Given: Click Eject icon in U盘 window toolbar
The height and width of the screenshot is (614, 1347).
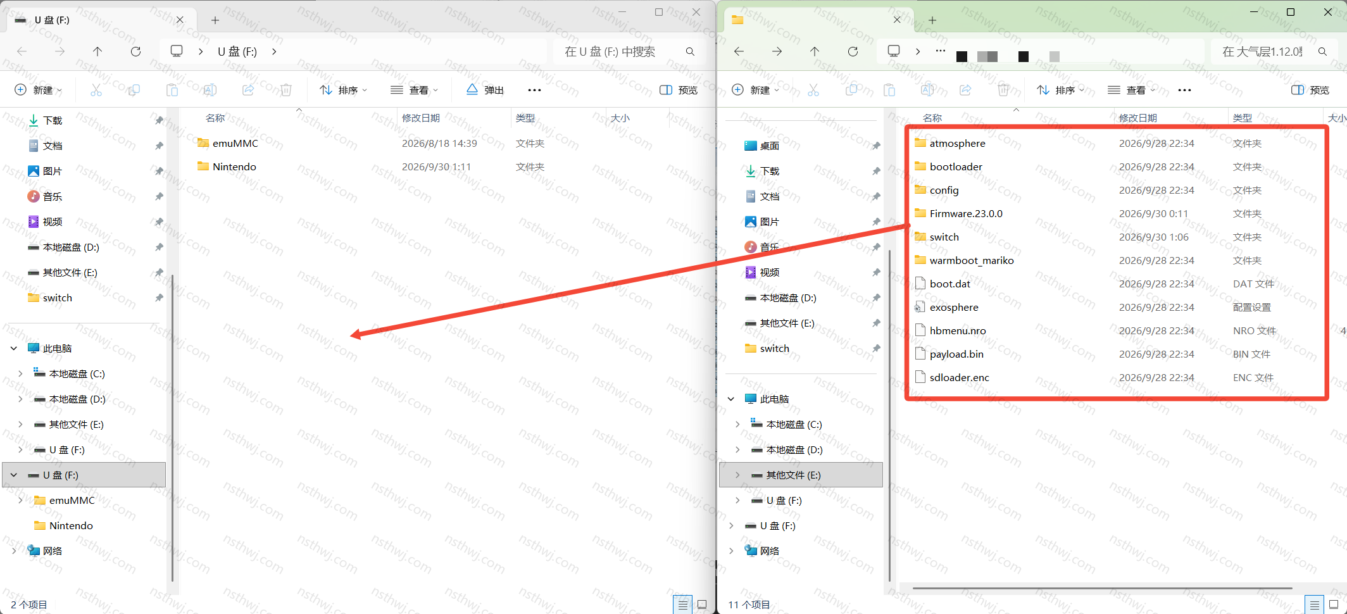Looking at the screenshot, I should tap(472, 90).
